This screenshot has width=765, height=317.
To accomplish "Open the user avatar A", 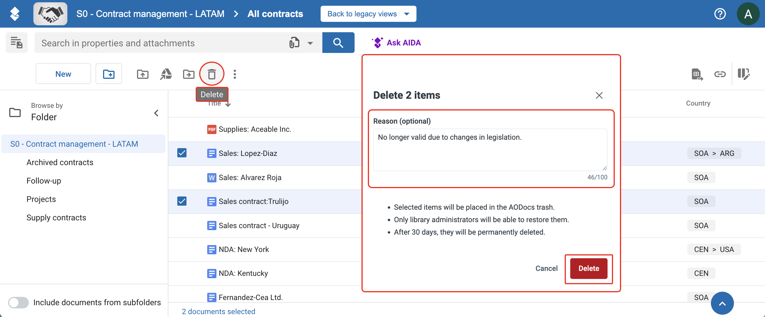I will [x=748, y=14].
